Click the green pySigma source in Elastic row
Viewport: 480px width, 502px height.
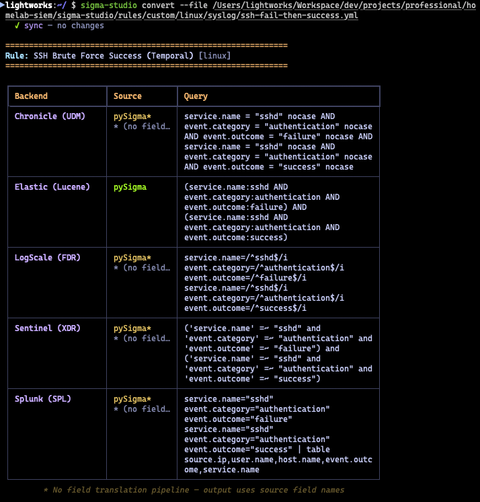[130, 187]
